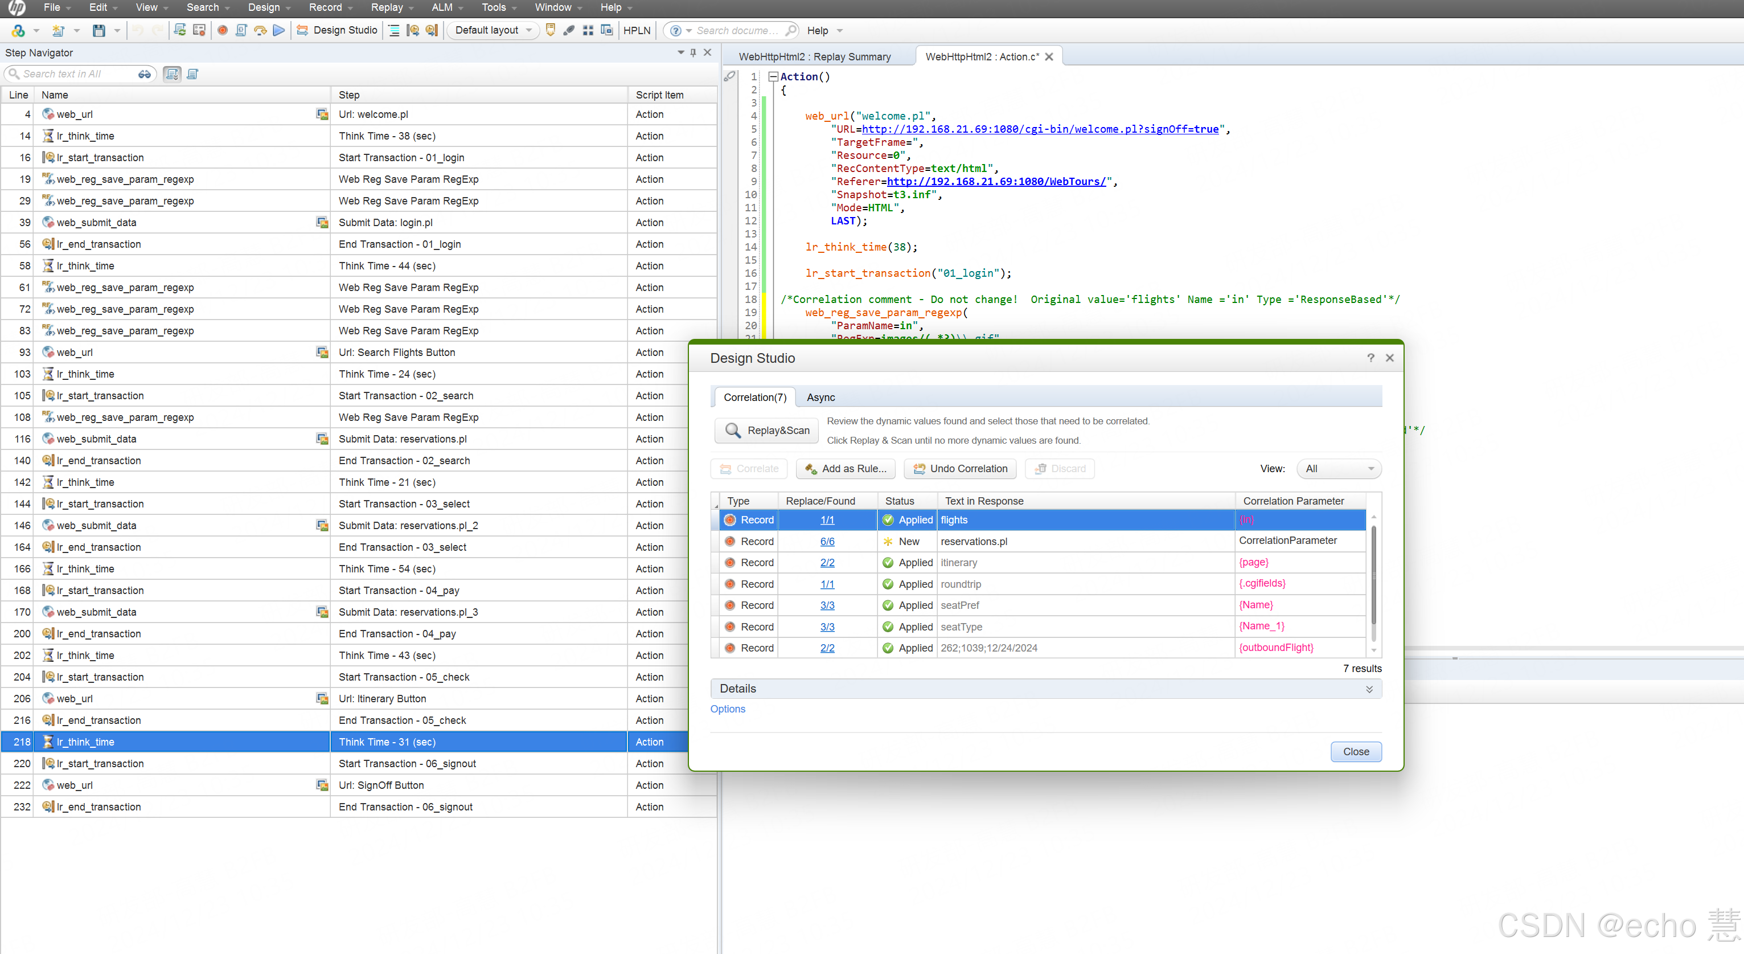Open Design Studio from the toolbar
Image resolution: width=1744 pixels, height=954 pixels.
pos(337,30)
